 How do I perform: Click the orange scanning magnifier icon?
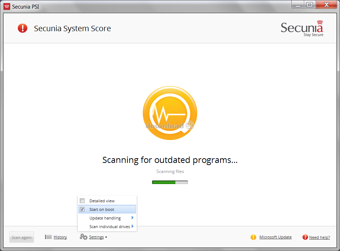(x=170, y=113)
